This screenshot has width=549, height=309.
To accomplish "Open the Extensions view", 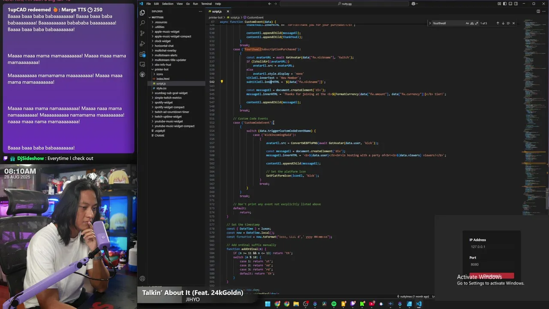I will [x=142, y=54].
